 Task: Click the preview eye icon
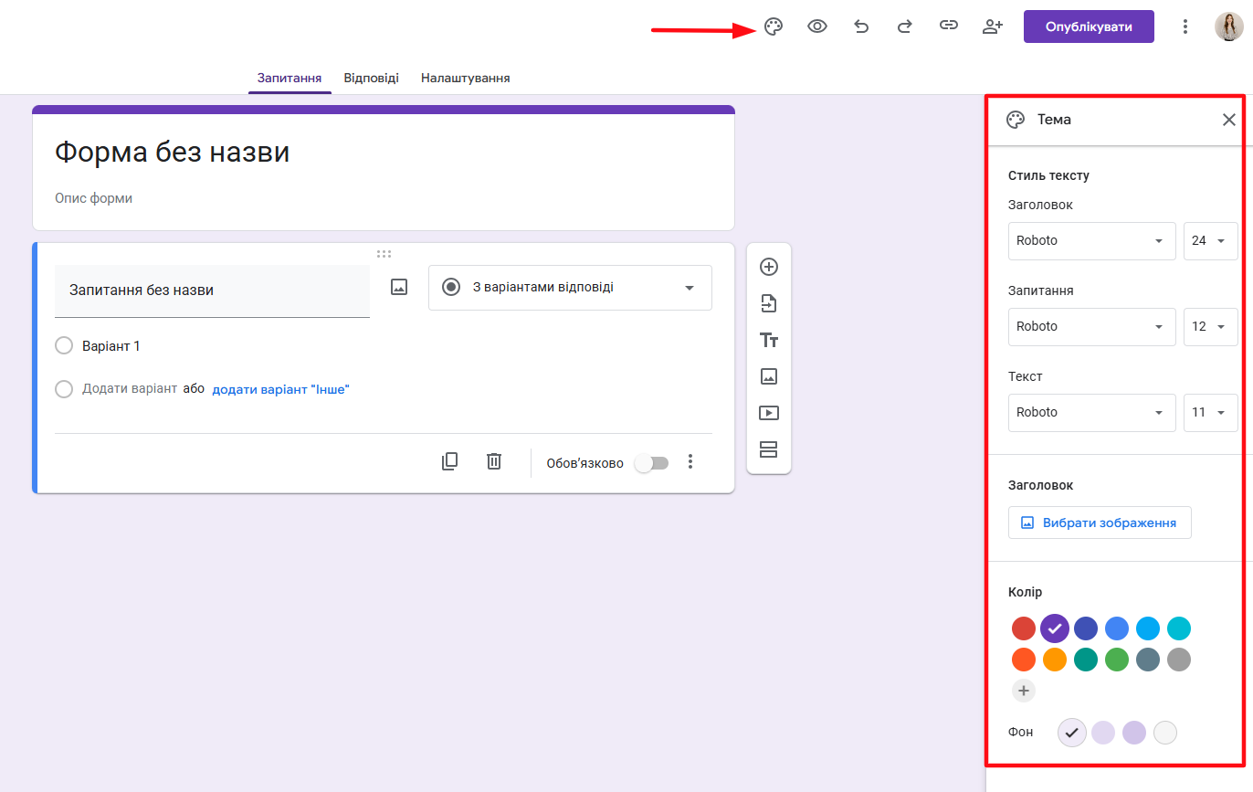816,26
